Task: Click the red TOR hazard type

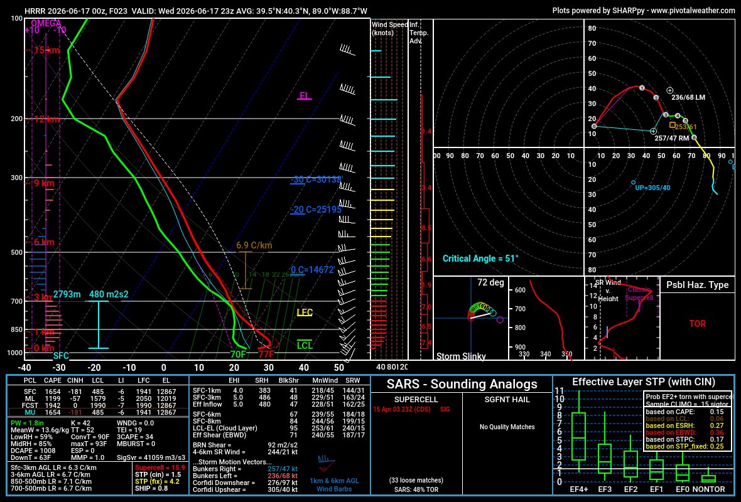Action: (x=698, y=324)
